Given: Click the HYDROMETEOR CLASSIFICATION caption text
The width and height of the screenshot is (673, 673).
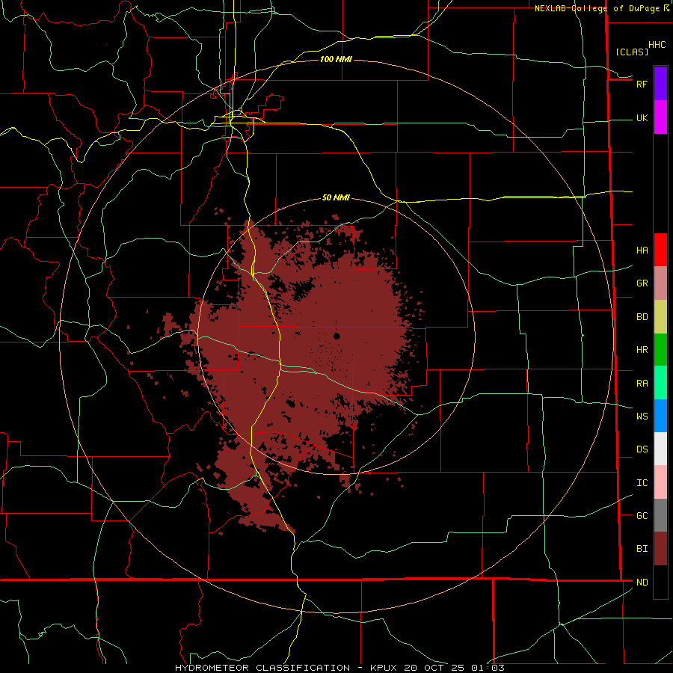Looking at the screenshot, I should point(262,668).
